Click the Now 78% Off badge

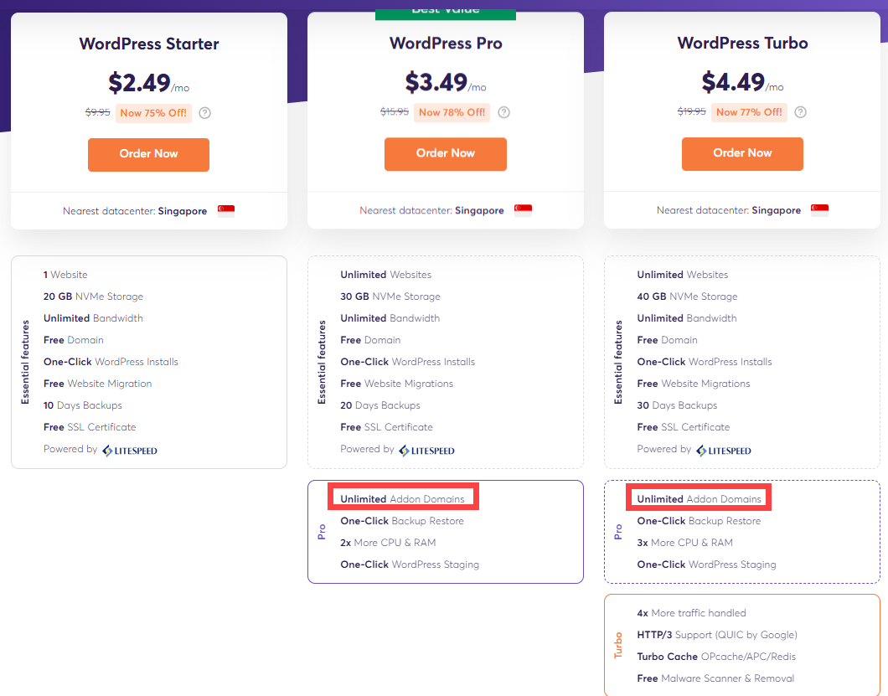coord(452,112)
